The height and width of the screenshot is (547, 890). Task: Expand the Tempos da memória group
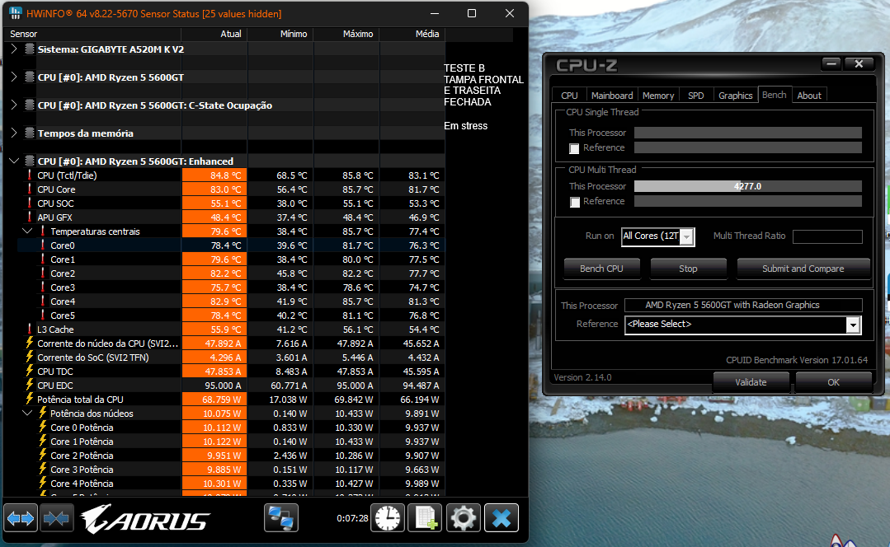[x=14, y=133]
